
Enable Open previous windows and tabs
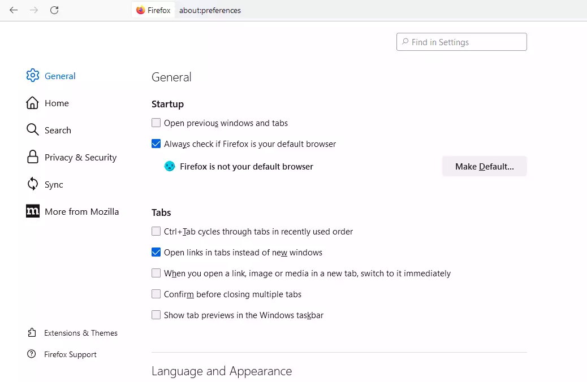pos(156,123)
